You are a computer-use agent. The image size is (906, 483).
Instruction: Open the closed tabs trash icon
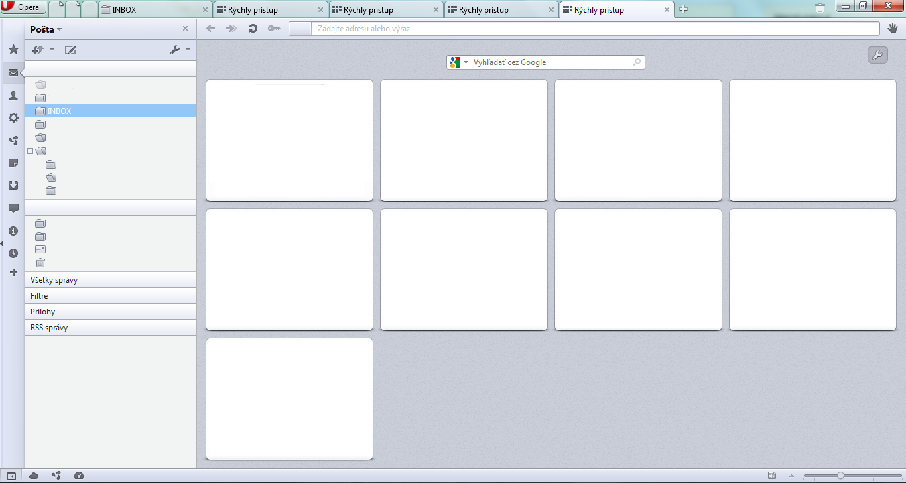[820, 8]
